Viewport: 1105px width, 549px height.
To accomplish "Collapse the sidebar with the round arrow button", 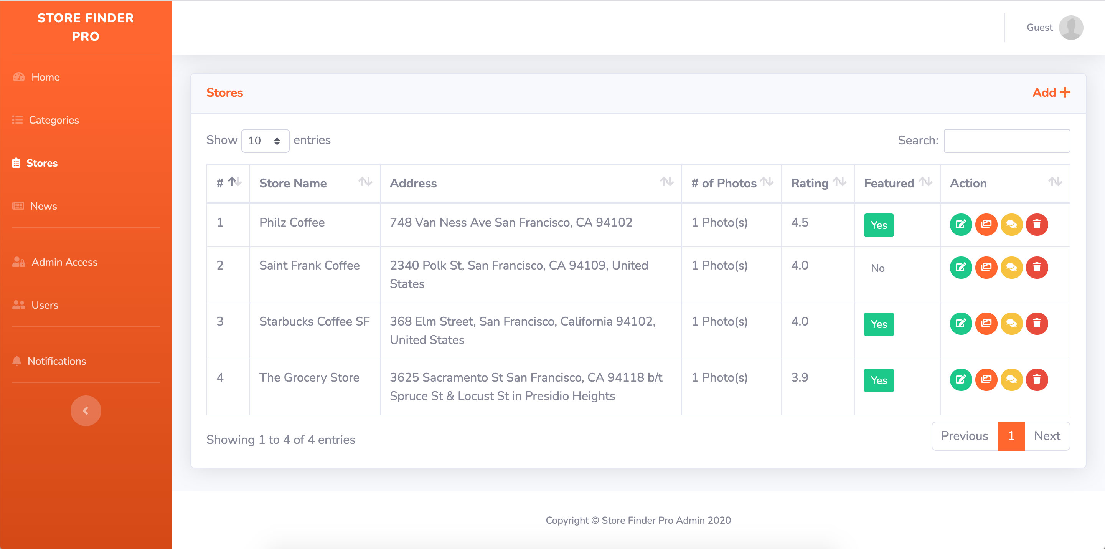I will click(x=86, y=410).
